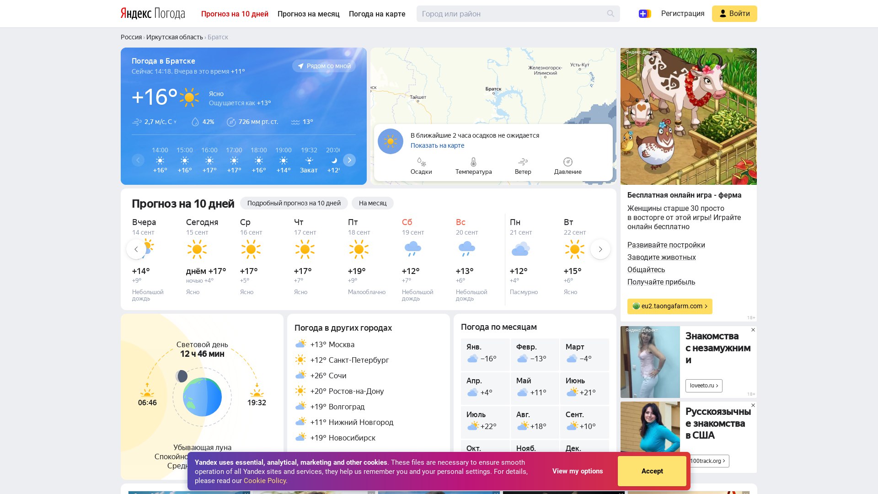Image resolution: width=878 pixels, height=494 pixels.
Task: Close the farm game advertisement
Action: [x=753, y=52]
